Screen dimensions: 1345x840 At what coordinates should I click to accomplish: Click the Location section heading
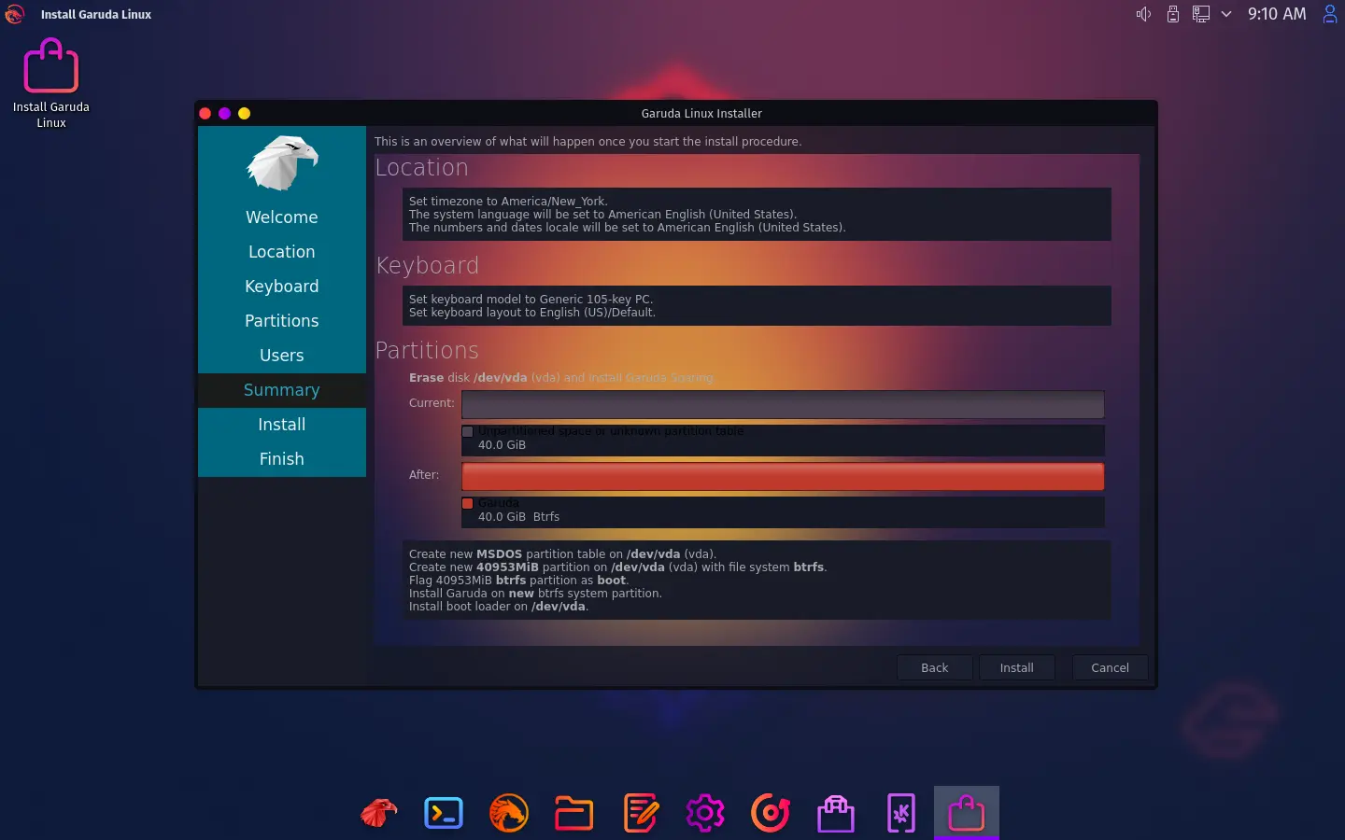[421, 168]
